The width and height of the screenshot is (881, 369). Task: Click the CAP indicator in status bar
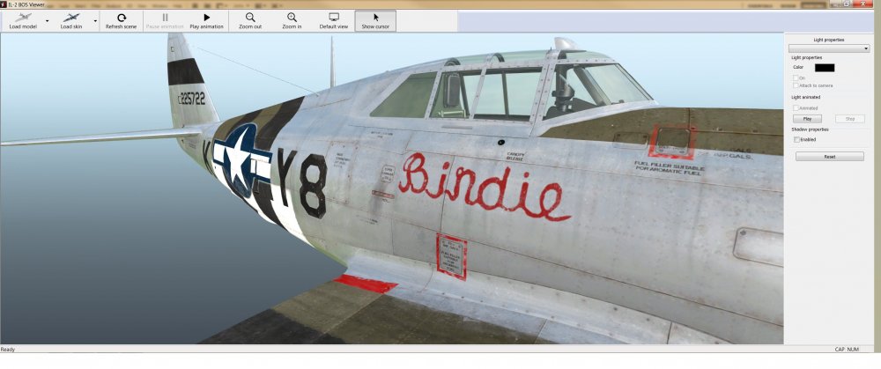(x=840, y=350)
